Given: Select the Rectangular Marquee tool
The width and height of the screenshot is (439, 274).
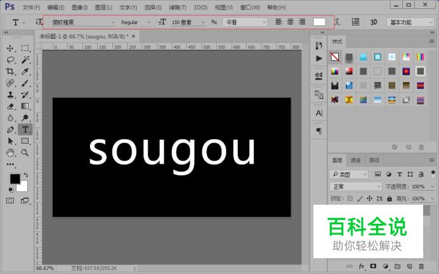Looking at the screenshot, I should pyautogui.click(x=25, y=48).
